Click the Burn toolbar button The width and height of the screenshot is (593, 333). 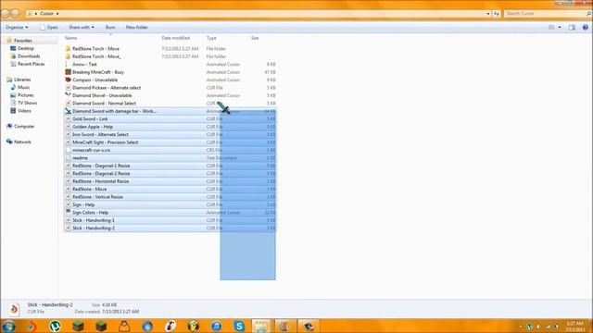pos(110,27)
